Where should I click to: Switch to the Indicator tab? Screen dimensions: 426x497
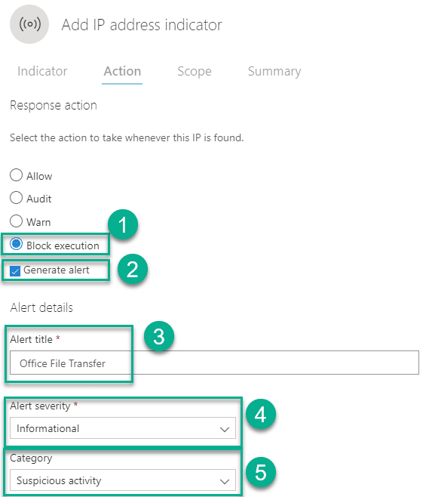pyautogui.click(x=42, y=71)
